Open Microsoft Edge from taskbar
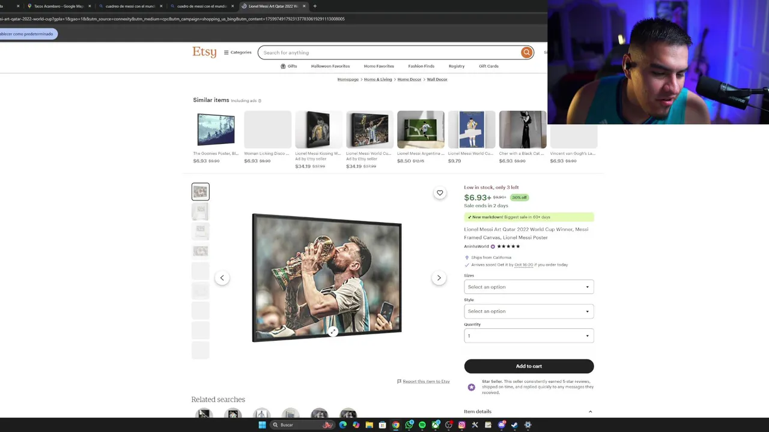This screenshot has width=769, height=432. pos(342,425)
